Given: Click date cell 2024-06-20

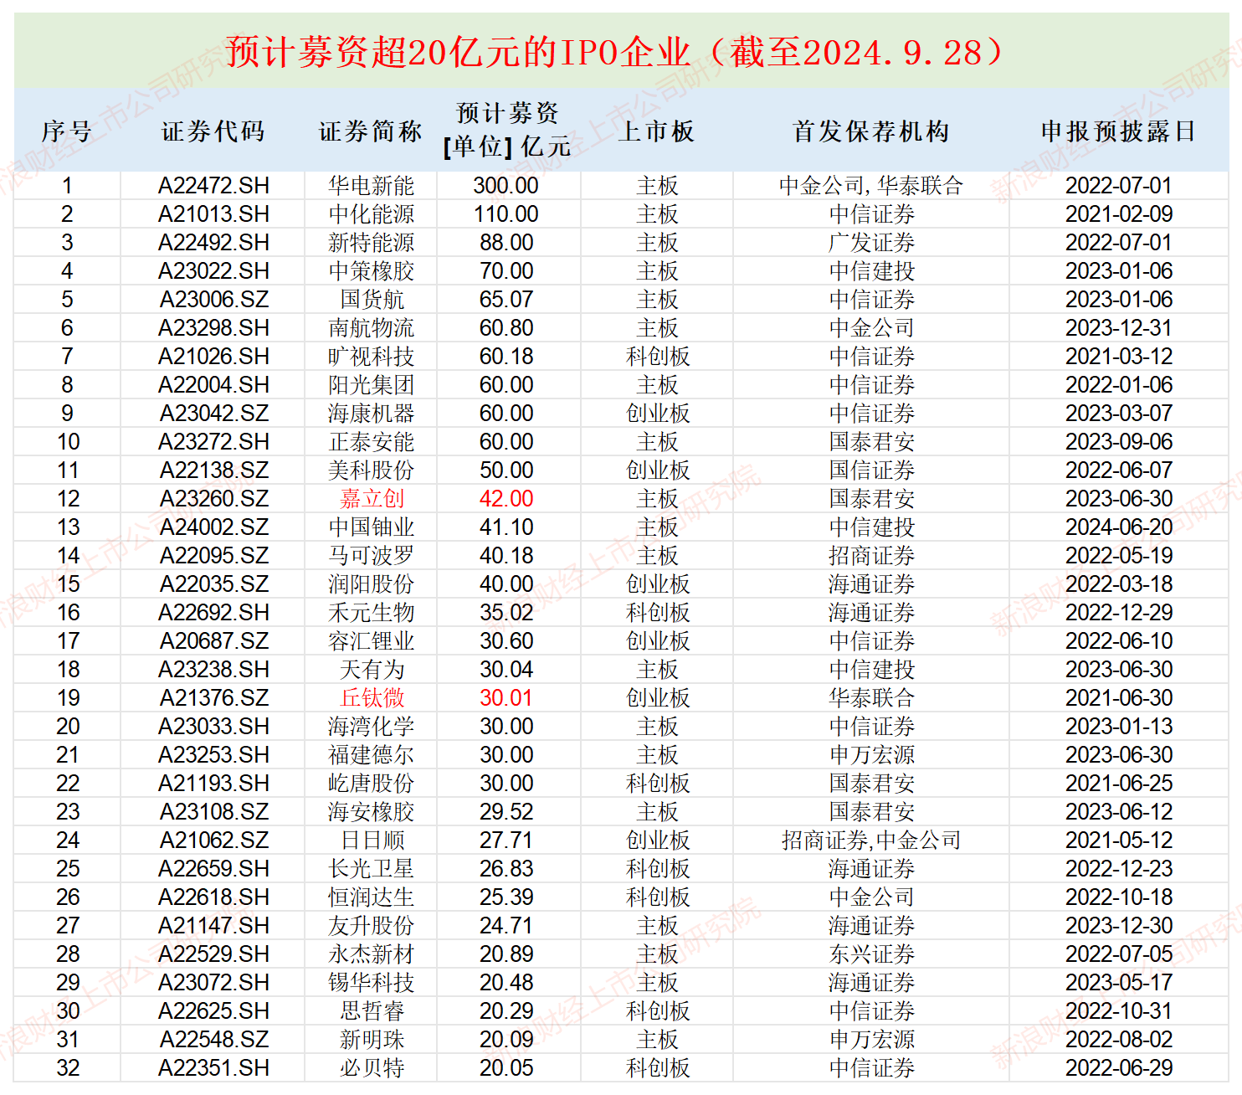Looking at the screenshot, I should click(x=1118, y=527).
